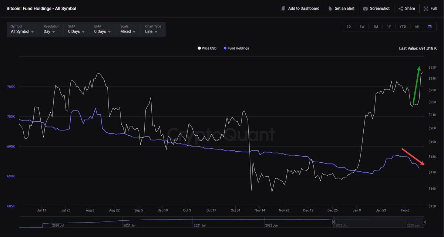This screenshot has height=237, width=444.
Task: Click the chart title Bitcoin: Fund Holdings
Action: click(41, 8)
